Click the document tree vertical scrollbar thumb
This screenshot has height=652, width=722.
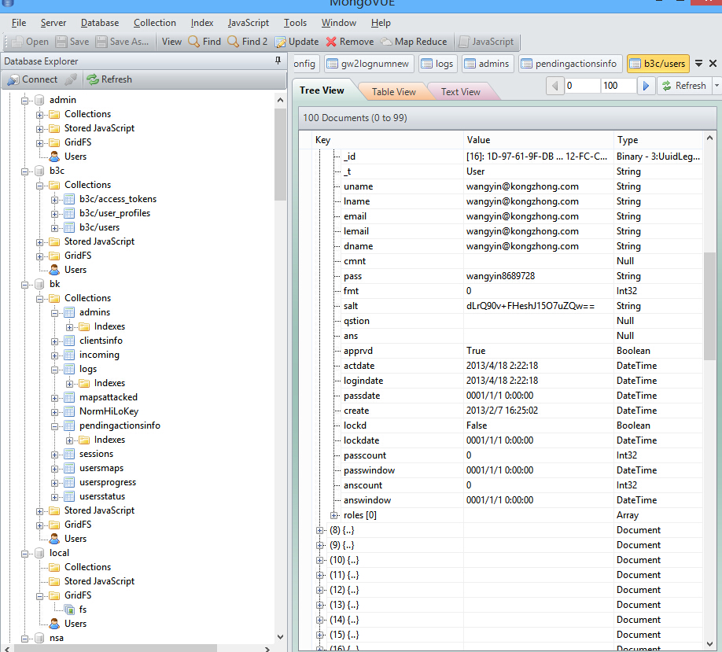click(709, 306)
